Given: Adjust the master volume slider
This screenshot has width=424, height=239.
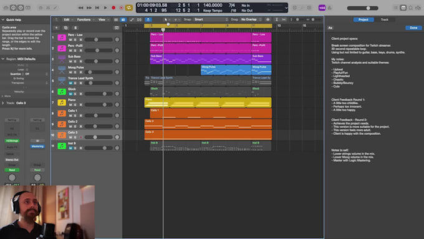Looking at the screenshot, I should pos(363,8).
